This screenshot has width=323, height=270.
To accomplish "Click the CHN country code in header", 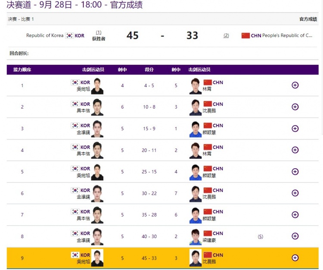I will pos(256,36).
